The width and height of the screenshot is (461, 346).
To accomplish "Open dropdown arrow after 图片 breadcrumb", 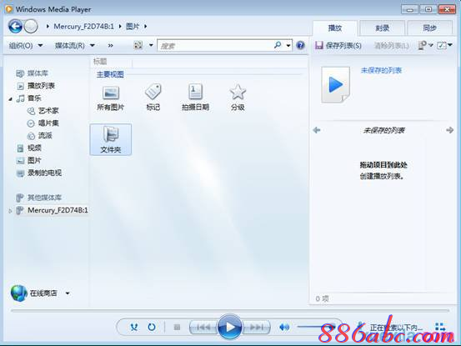I will 146,27.
